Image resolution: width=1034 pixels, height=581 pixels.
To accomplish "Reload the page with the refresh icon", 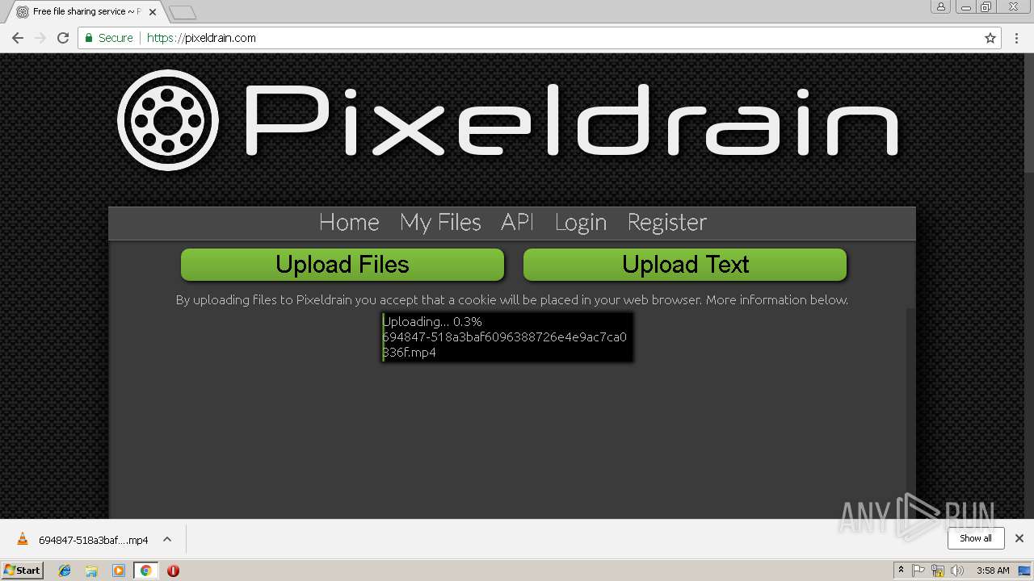I will click(x=63, y=38).
